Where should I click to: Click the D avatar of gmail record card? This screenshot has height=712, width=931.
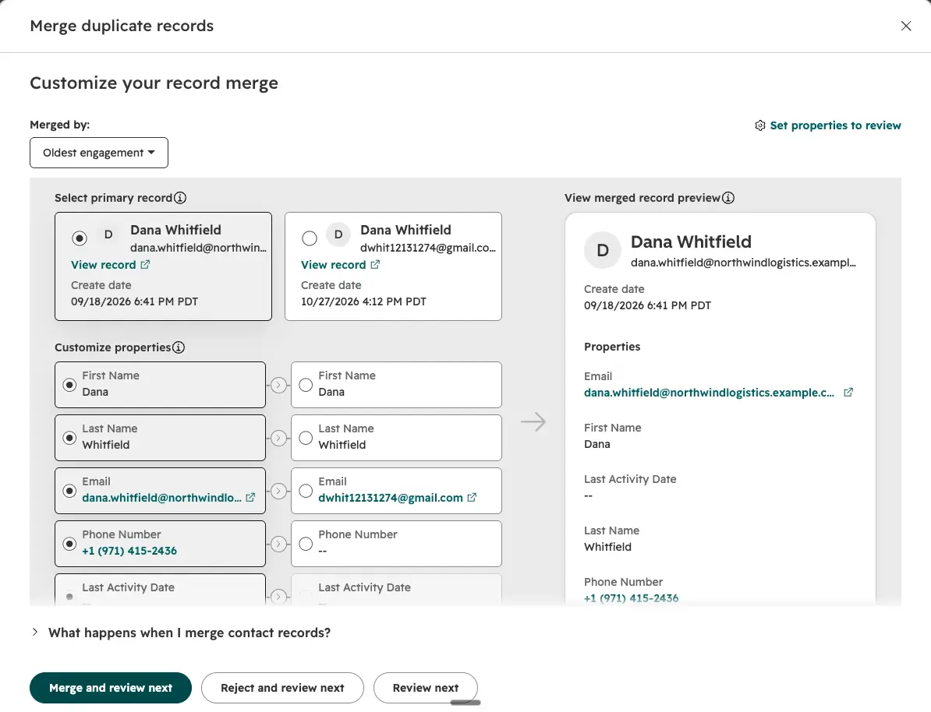point(338,234)
